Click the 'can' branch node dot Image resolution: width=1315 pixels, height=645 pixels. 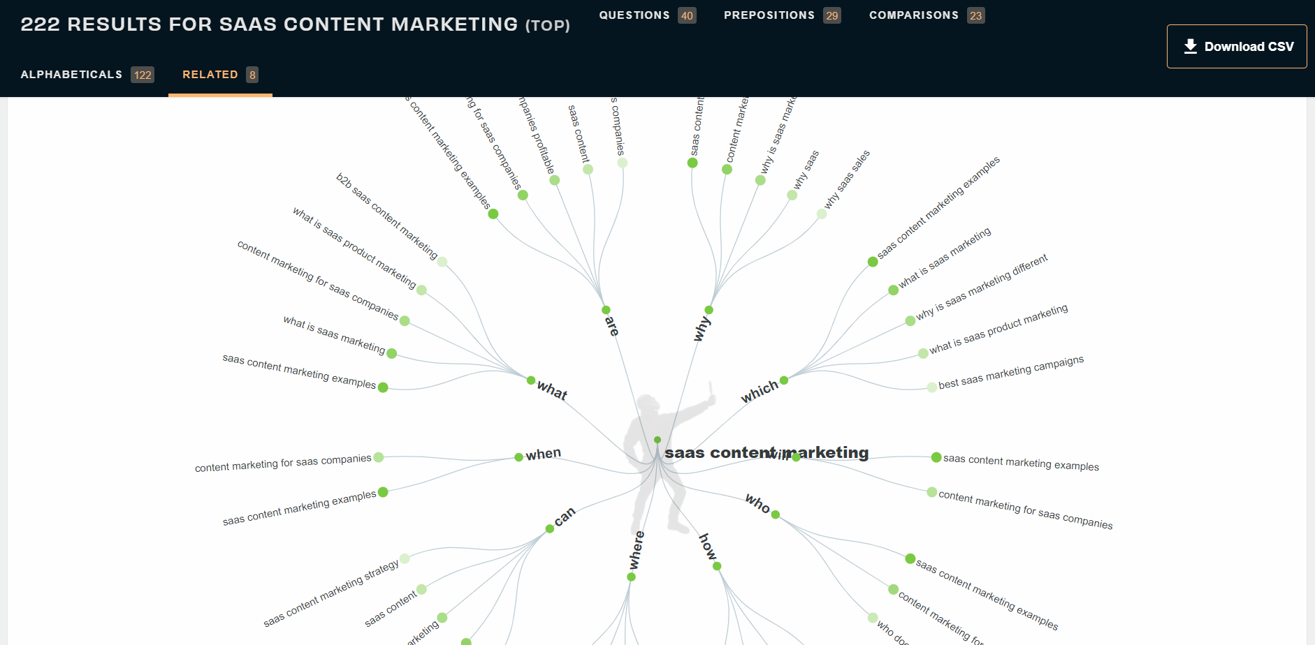coord(550,528)
